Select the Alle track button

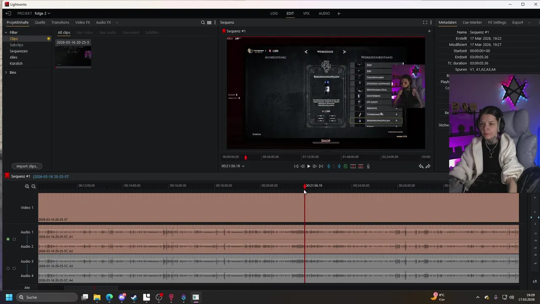tap(27, 288)
